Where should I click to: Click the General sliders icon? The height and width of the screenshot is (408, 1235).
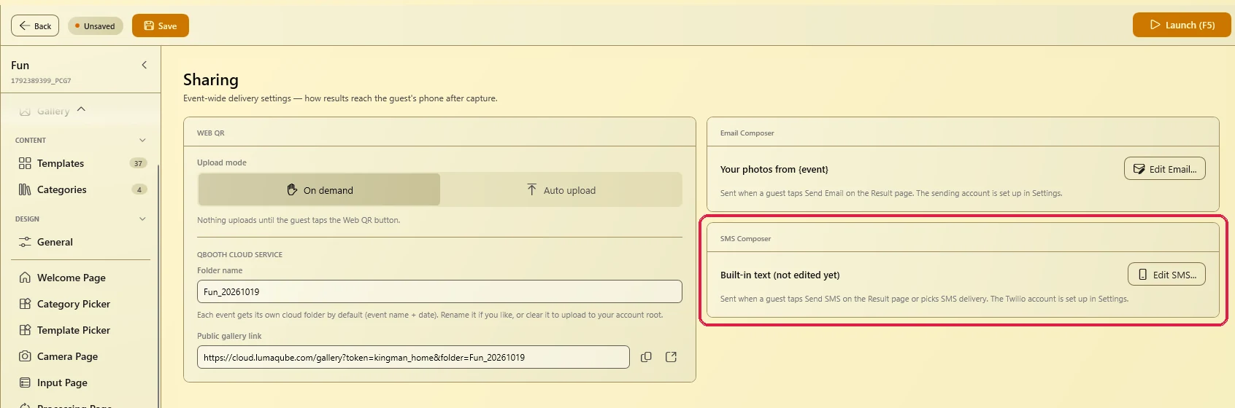click(x=25, y=242)
